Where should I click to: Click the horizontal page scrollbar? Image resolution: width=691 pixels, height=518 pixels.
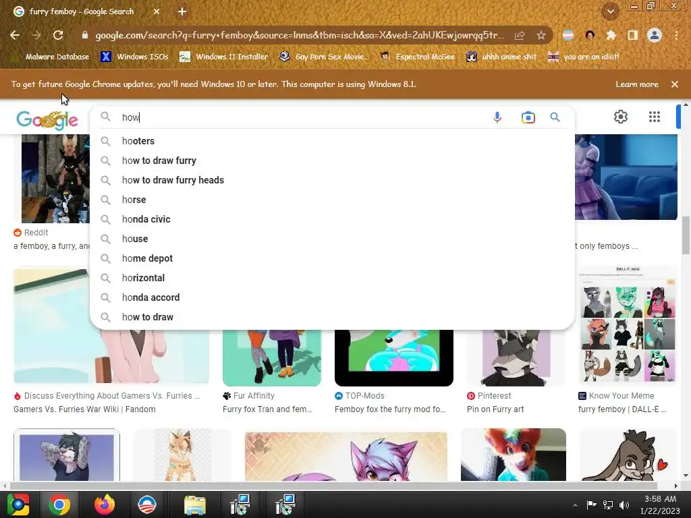coord(333,486)
